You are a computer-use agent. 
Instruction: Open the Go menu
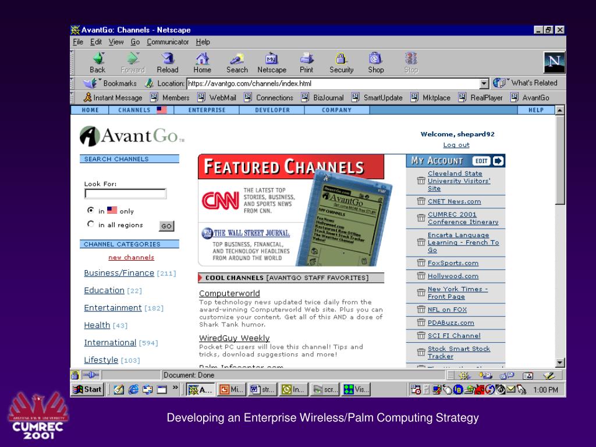tap(135, 42)
